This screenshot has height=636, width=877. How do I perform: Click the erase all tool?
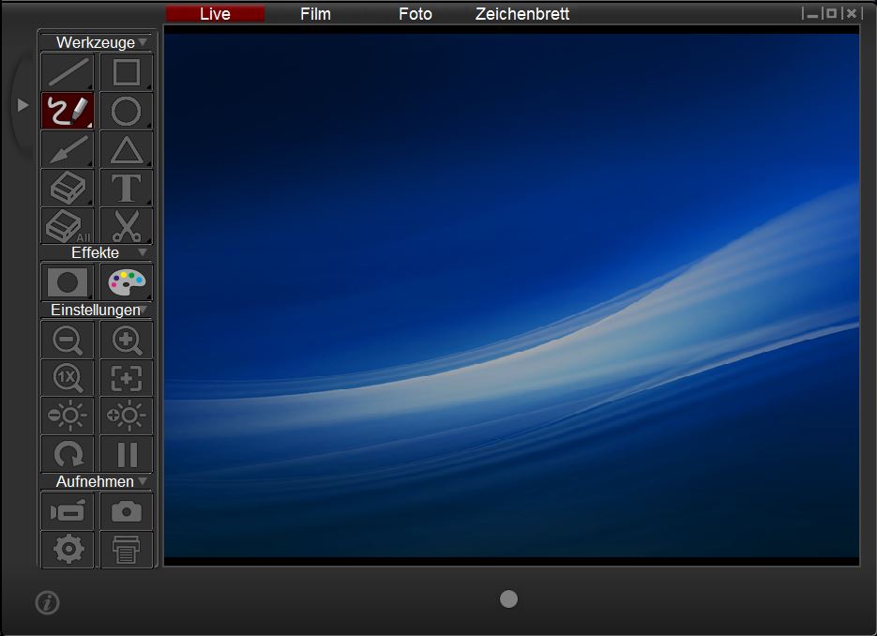click(68, 226)
